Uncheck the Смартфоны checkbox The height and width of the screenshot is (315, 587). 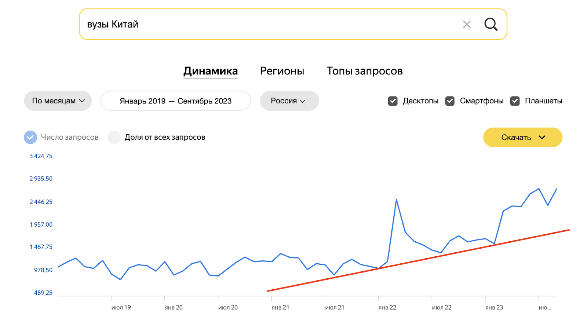point(450,101)
